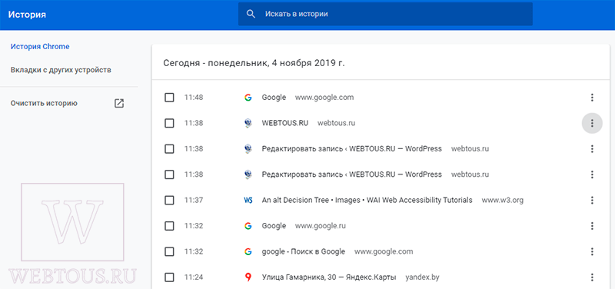Image resolution: width=615 pixels, height=289 pixels.
Task: Click the favicon of google - Поиск в Google entry
Action: [248, 252]
